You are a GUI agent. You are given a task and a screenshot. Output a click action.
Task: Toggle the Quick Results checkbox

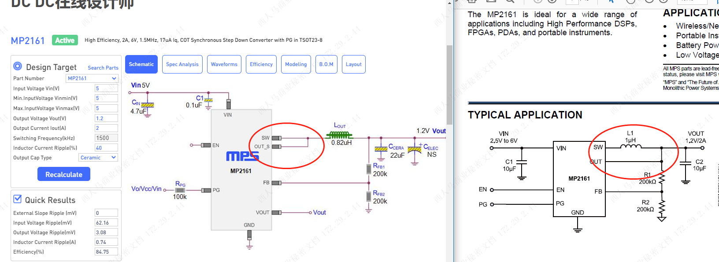point(18,199)
